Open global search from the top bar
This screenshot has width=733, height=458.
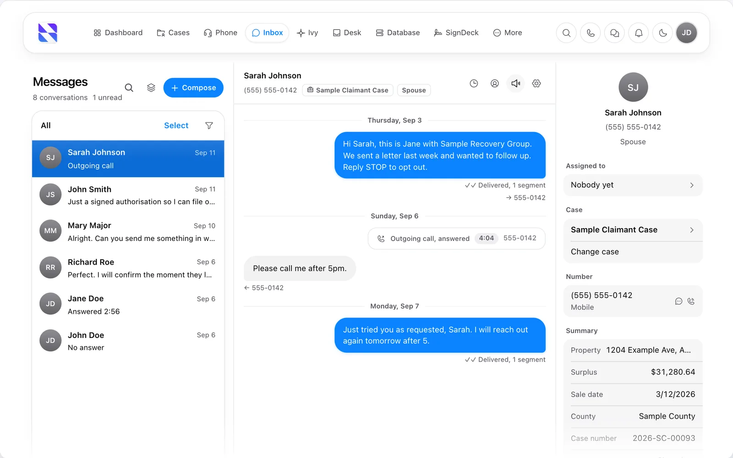[567, 33]
